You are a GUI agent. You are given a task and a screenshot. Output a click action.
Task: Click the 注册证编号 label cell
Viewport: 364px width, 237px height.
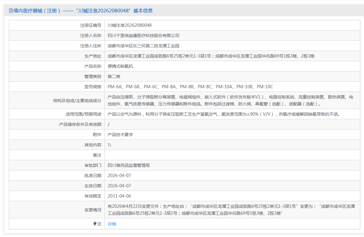(57, 25)
